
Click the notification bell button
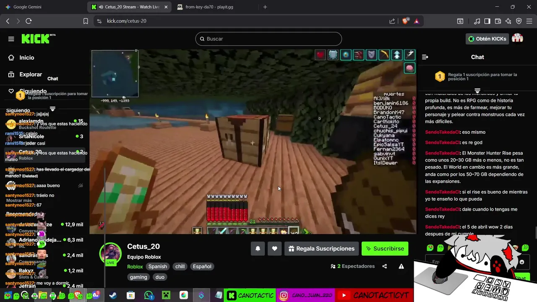258,249
